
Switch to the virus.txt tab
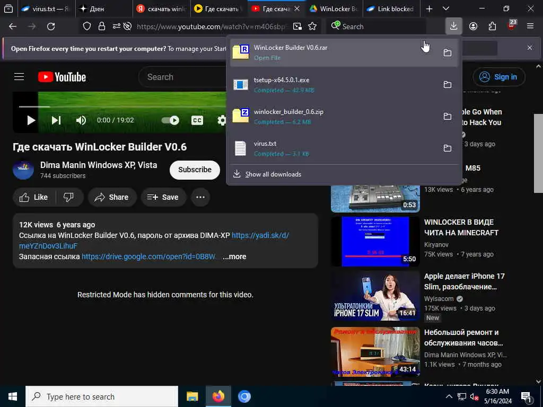(46, 8)
